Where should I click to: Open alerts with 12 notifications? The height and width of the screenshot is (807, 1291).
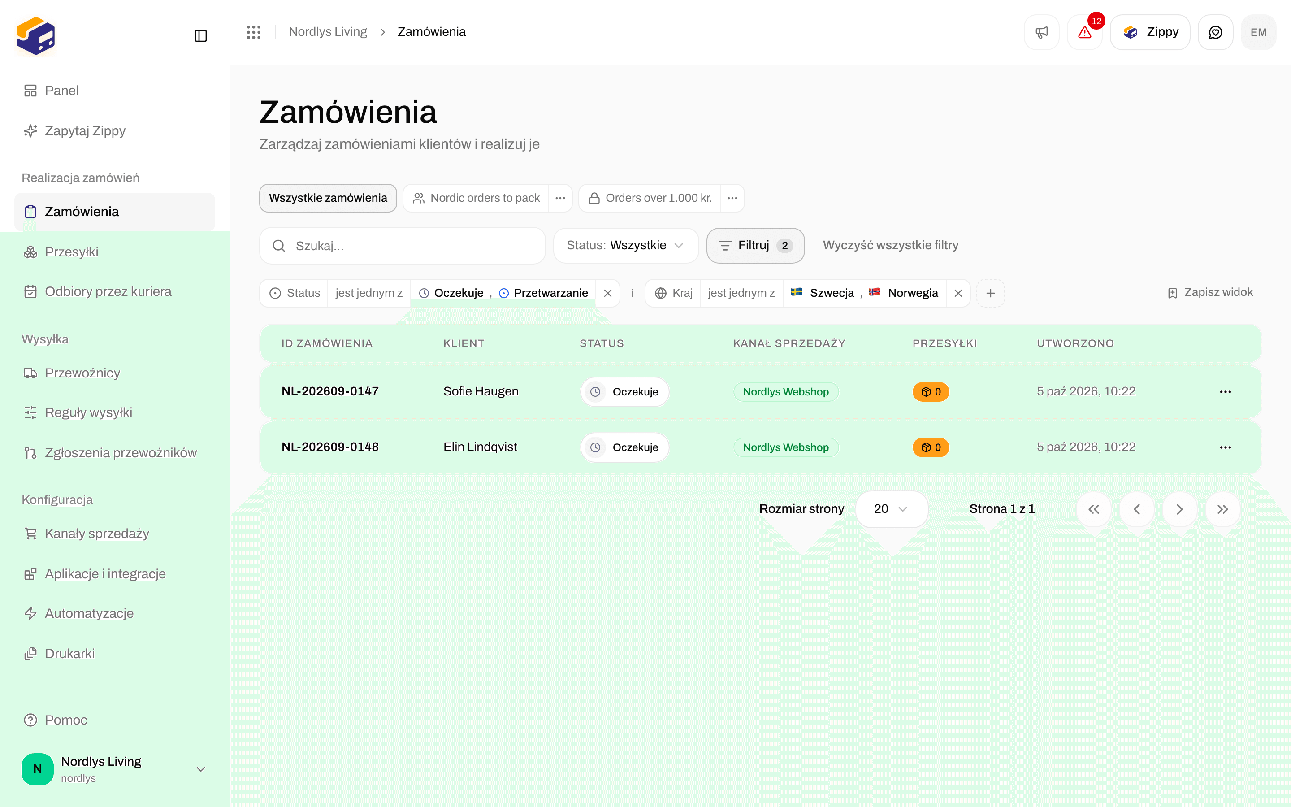pyautogui.click(x=1084, y=32)
